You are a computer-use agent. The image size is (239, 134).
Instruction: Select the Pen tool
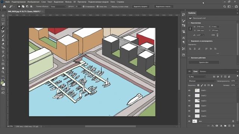(3, 56)
